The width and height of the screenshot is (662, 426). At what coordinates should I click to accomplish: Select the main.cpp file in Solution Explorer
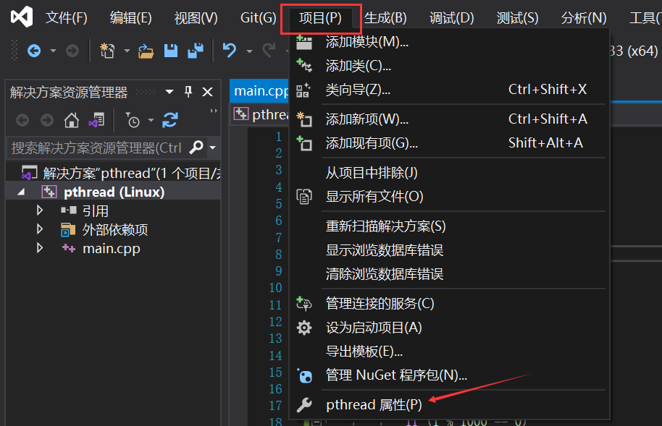click(x=111, y=248)
